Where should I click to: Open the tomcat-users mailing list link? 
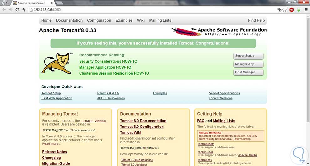point(206,144)
